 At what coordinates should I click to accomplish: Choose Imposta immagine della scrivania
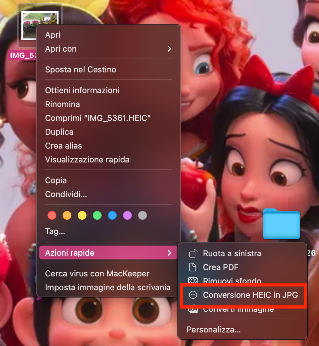108,287
